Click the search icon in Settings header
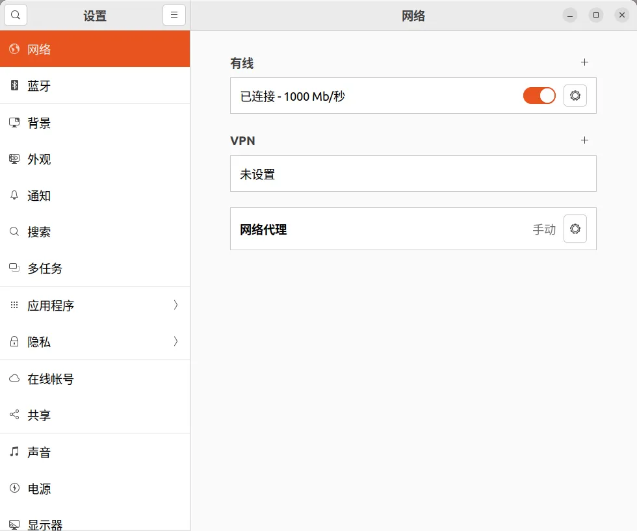The height and width of the screenshot is (531, 637). pyautogui.click(x=16, y=15)
